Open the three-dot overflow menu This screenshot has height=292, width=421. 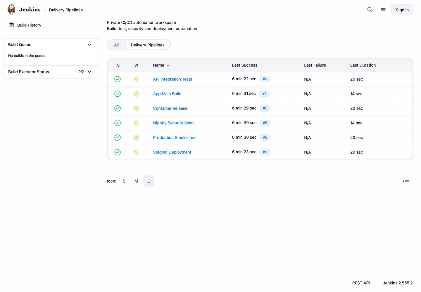coord(406,181)
